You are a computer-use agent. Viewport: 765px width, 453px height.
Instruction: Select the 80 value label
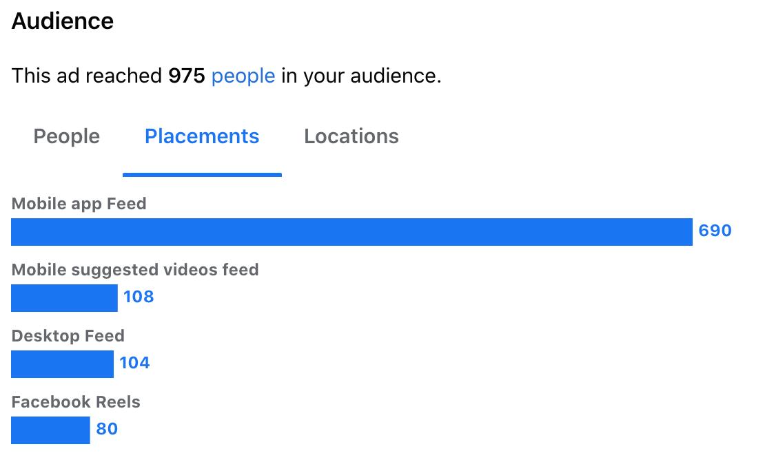107,429
